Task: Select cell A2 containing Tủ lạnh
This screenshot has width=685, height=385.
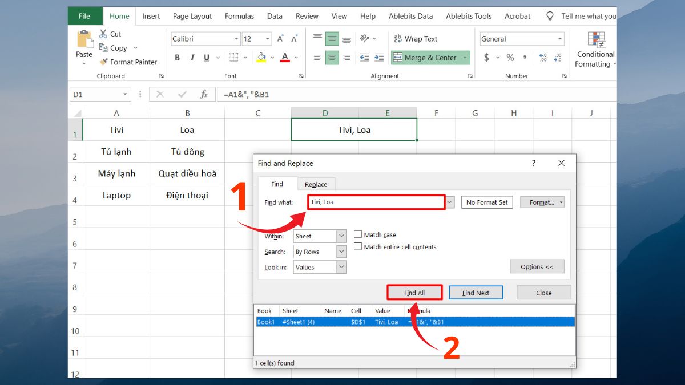Action: [x=116, y=152]
